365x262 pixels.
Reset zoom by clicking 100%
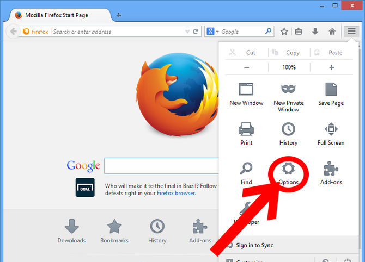(x=289, y=67)
